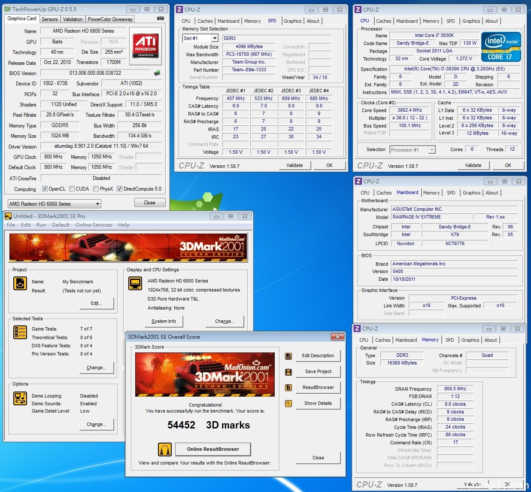Click the Part Number value Team--Elite-1333
The width and height of the screenshot is (531, 492).
tap(249, 70)
